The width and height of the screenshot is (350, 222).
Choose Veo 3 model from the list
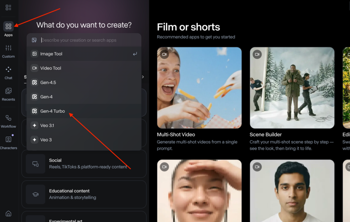pos(84,140)
